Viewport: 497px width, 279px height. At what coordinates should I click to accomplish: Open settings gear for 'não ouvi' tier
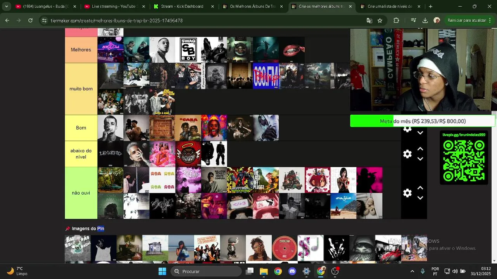tap(407, 193)
